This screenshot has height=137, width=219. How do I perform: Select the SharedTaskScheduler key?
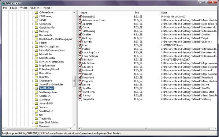tap(51, 84)
